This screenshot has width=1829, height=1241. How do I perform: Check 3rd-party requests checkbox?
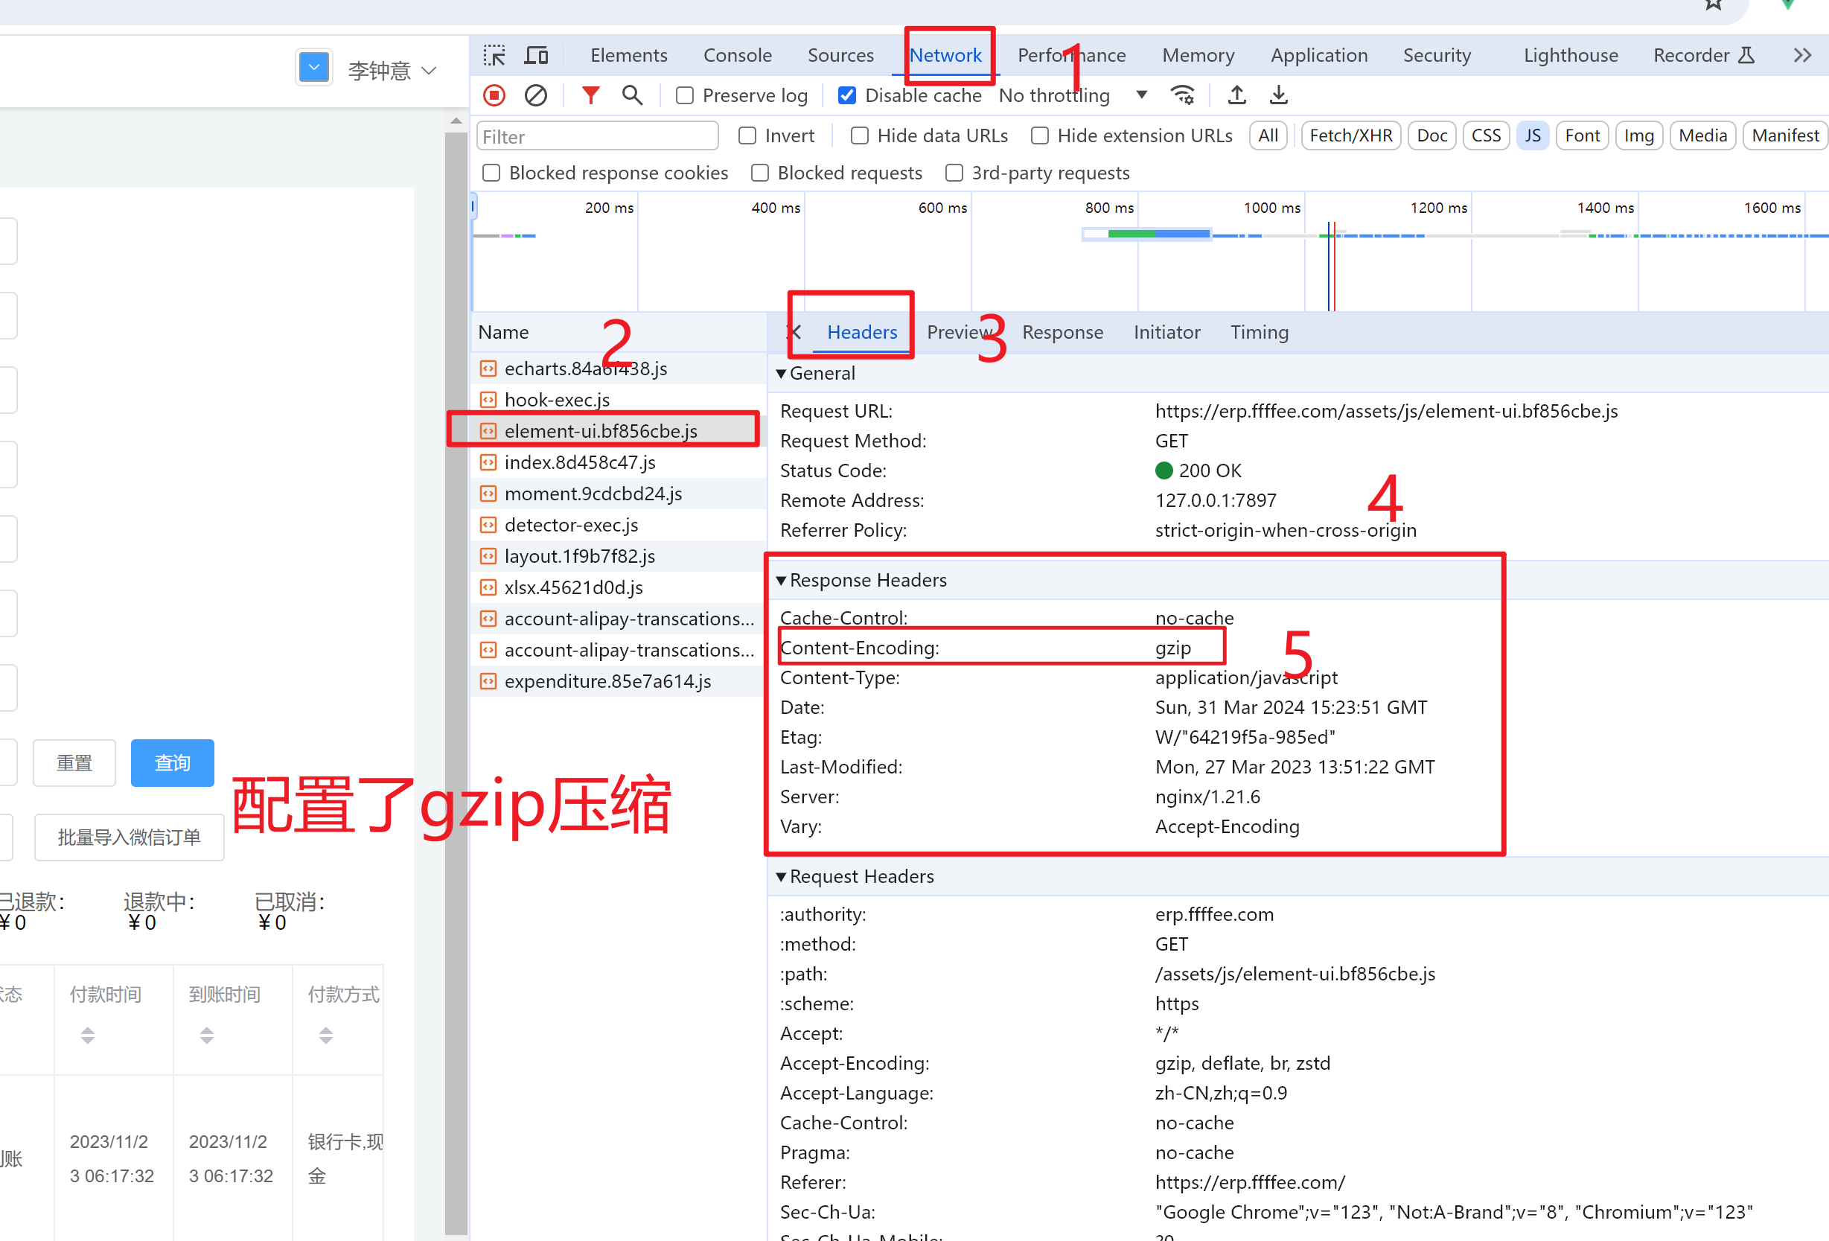click(954, 172)
